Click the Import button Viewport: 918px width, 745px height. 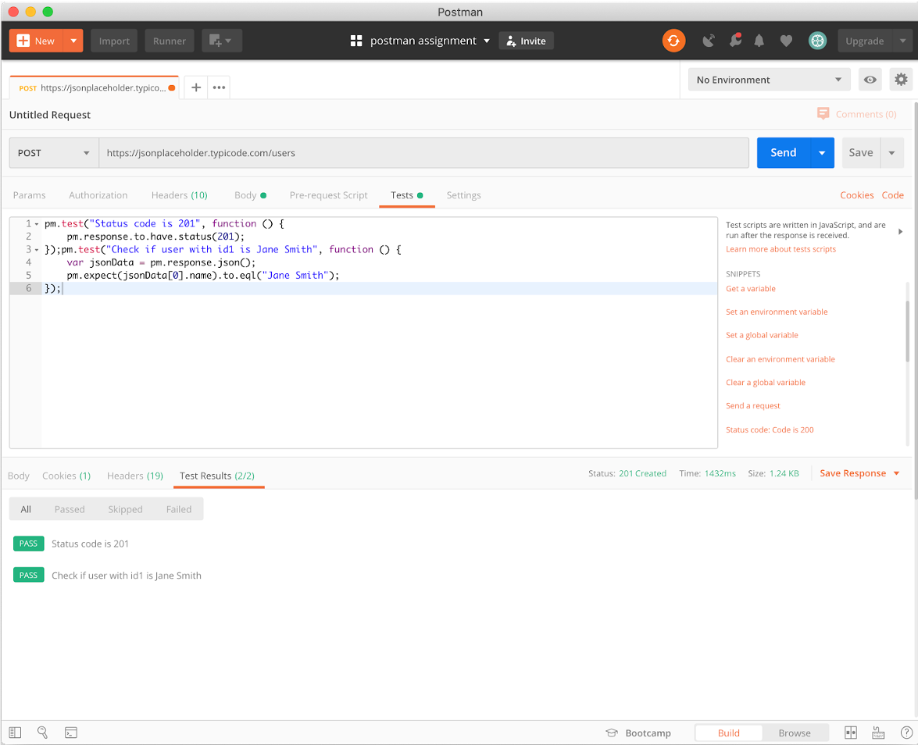click(x=114, y=41)
